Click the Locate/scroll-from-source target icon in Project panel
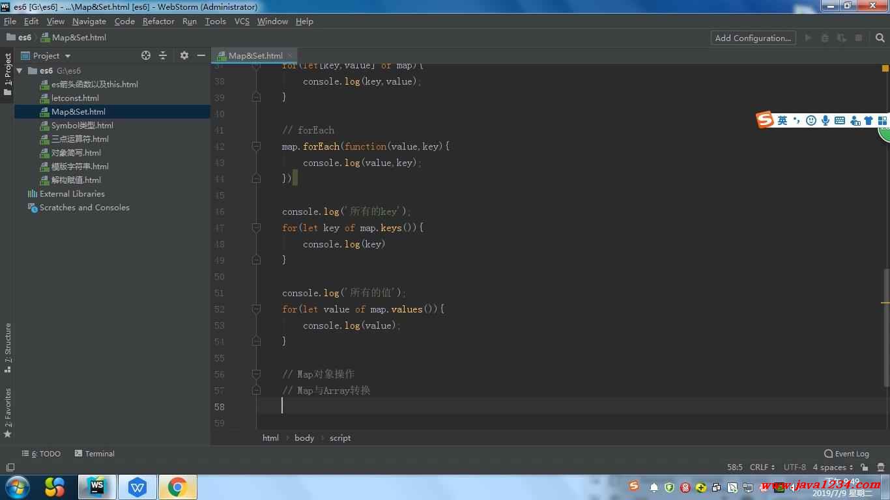 click(x=146, y=55)
